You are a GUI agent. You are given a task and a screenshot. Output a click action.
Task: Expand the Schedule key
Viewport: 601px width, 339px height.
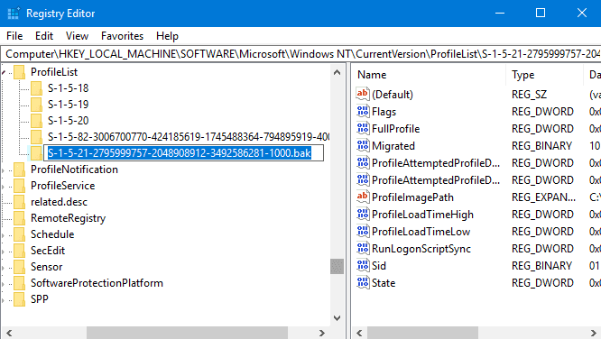(3, 234)
